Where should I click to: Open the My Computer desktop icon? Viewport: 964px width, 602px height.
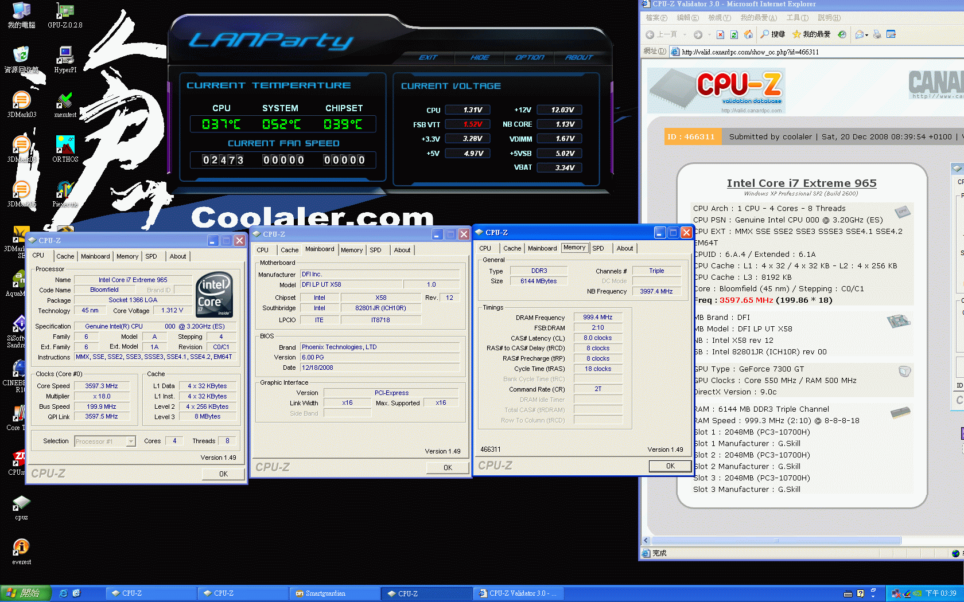[x=21, y=15]
